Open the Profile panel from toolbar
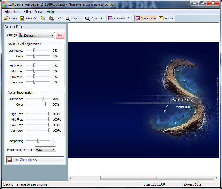This screenshot has width=222, height=189. click(x=166, y=18)
